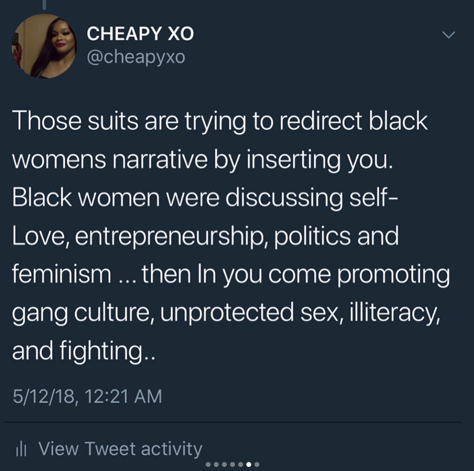Image resolution: width=474 pixels, height=471 pixels.
Task: Click the highlighted sixth carousel page dot
Action: tap(249, 464)
